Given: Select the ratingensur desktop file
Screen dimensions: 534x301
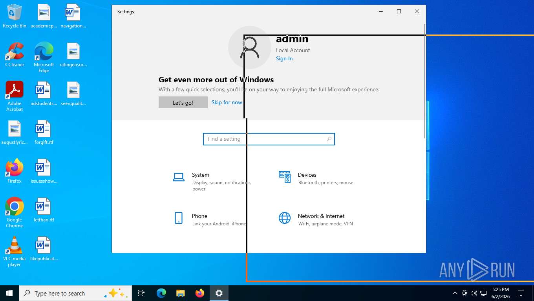Looking at the screenshot, I should tap(73, 55).
